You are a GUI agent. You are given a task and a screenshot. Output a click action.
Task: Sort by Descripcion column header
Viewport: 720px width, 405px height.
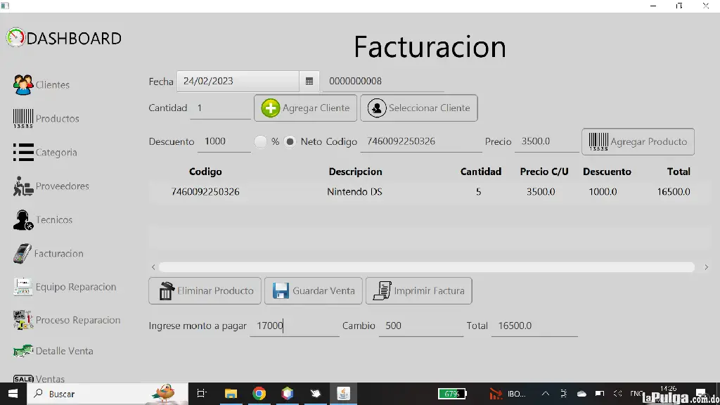click(355, 172)
